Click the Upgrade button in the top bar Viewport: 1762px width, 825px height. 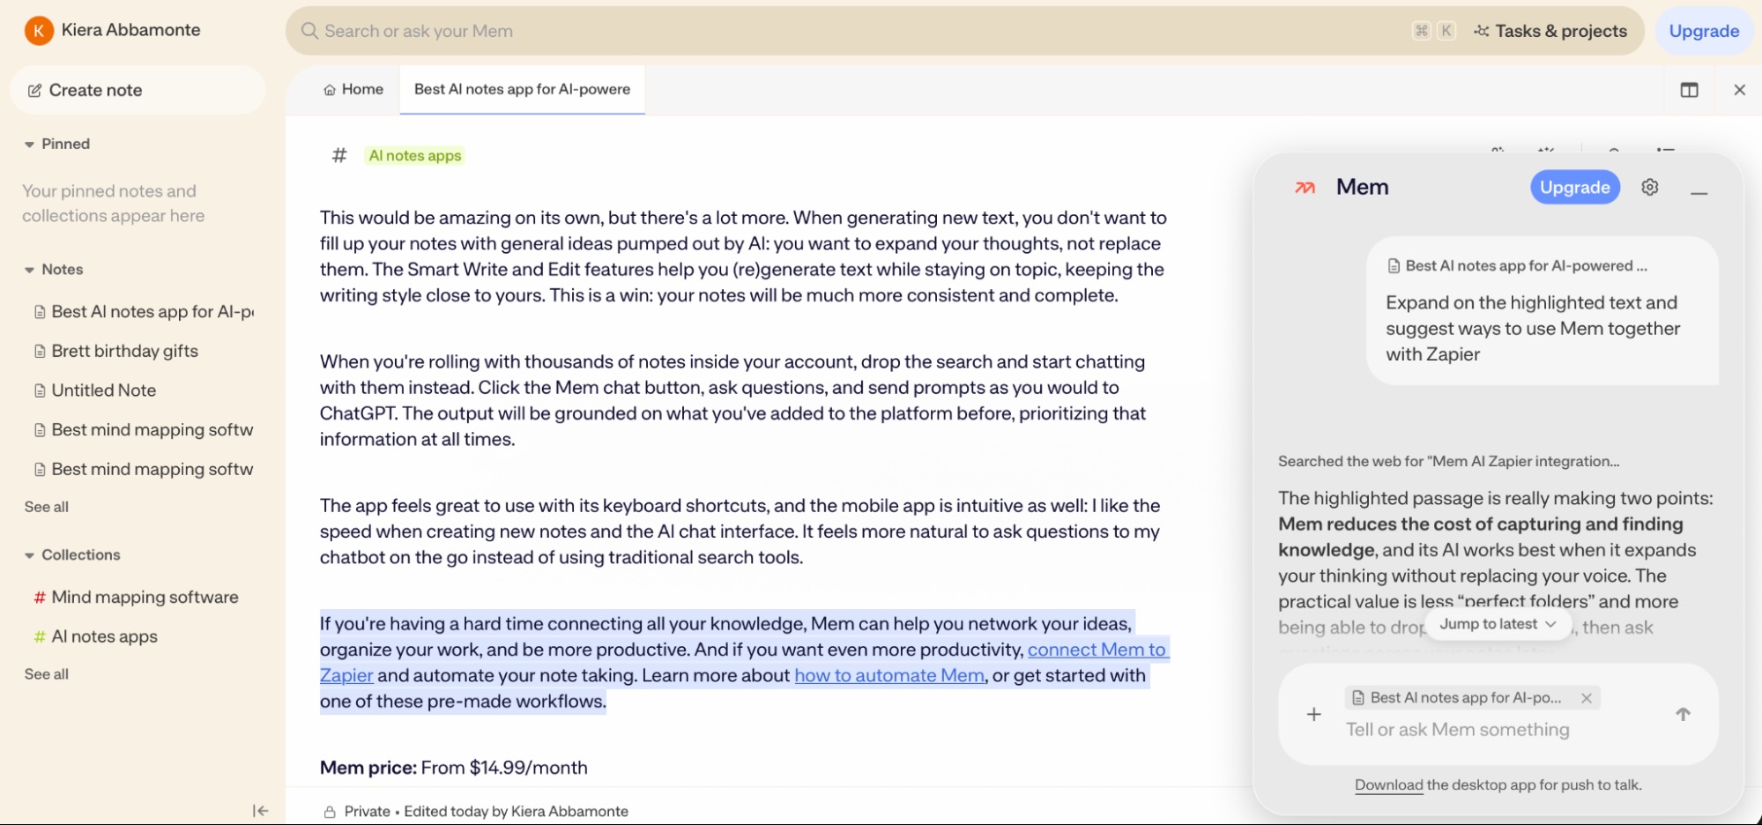pyautogui.click(x=1704, y=31)
